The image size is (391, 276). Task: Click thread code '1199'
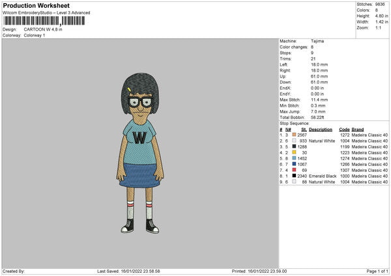(345, 146)
